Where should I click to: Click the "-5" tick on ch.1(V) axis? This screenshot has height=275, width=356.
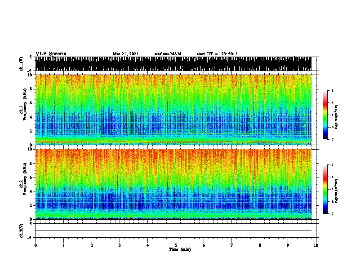coord(30,71)
